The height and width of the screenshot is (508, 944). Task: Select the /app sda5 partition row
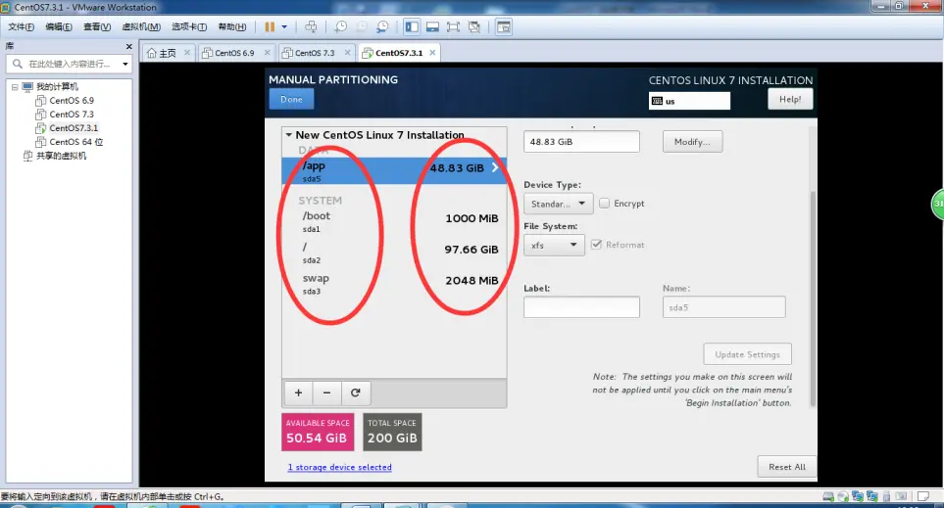(394, 170)
